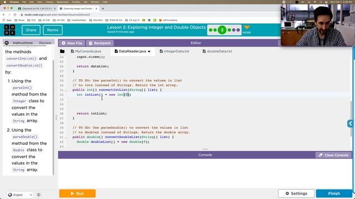The image size is (355, 199).
Task: Open the View menu in menu bar
Action: [39, 2]
